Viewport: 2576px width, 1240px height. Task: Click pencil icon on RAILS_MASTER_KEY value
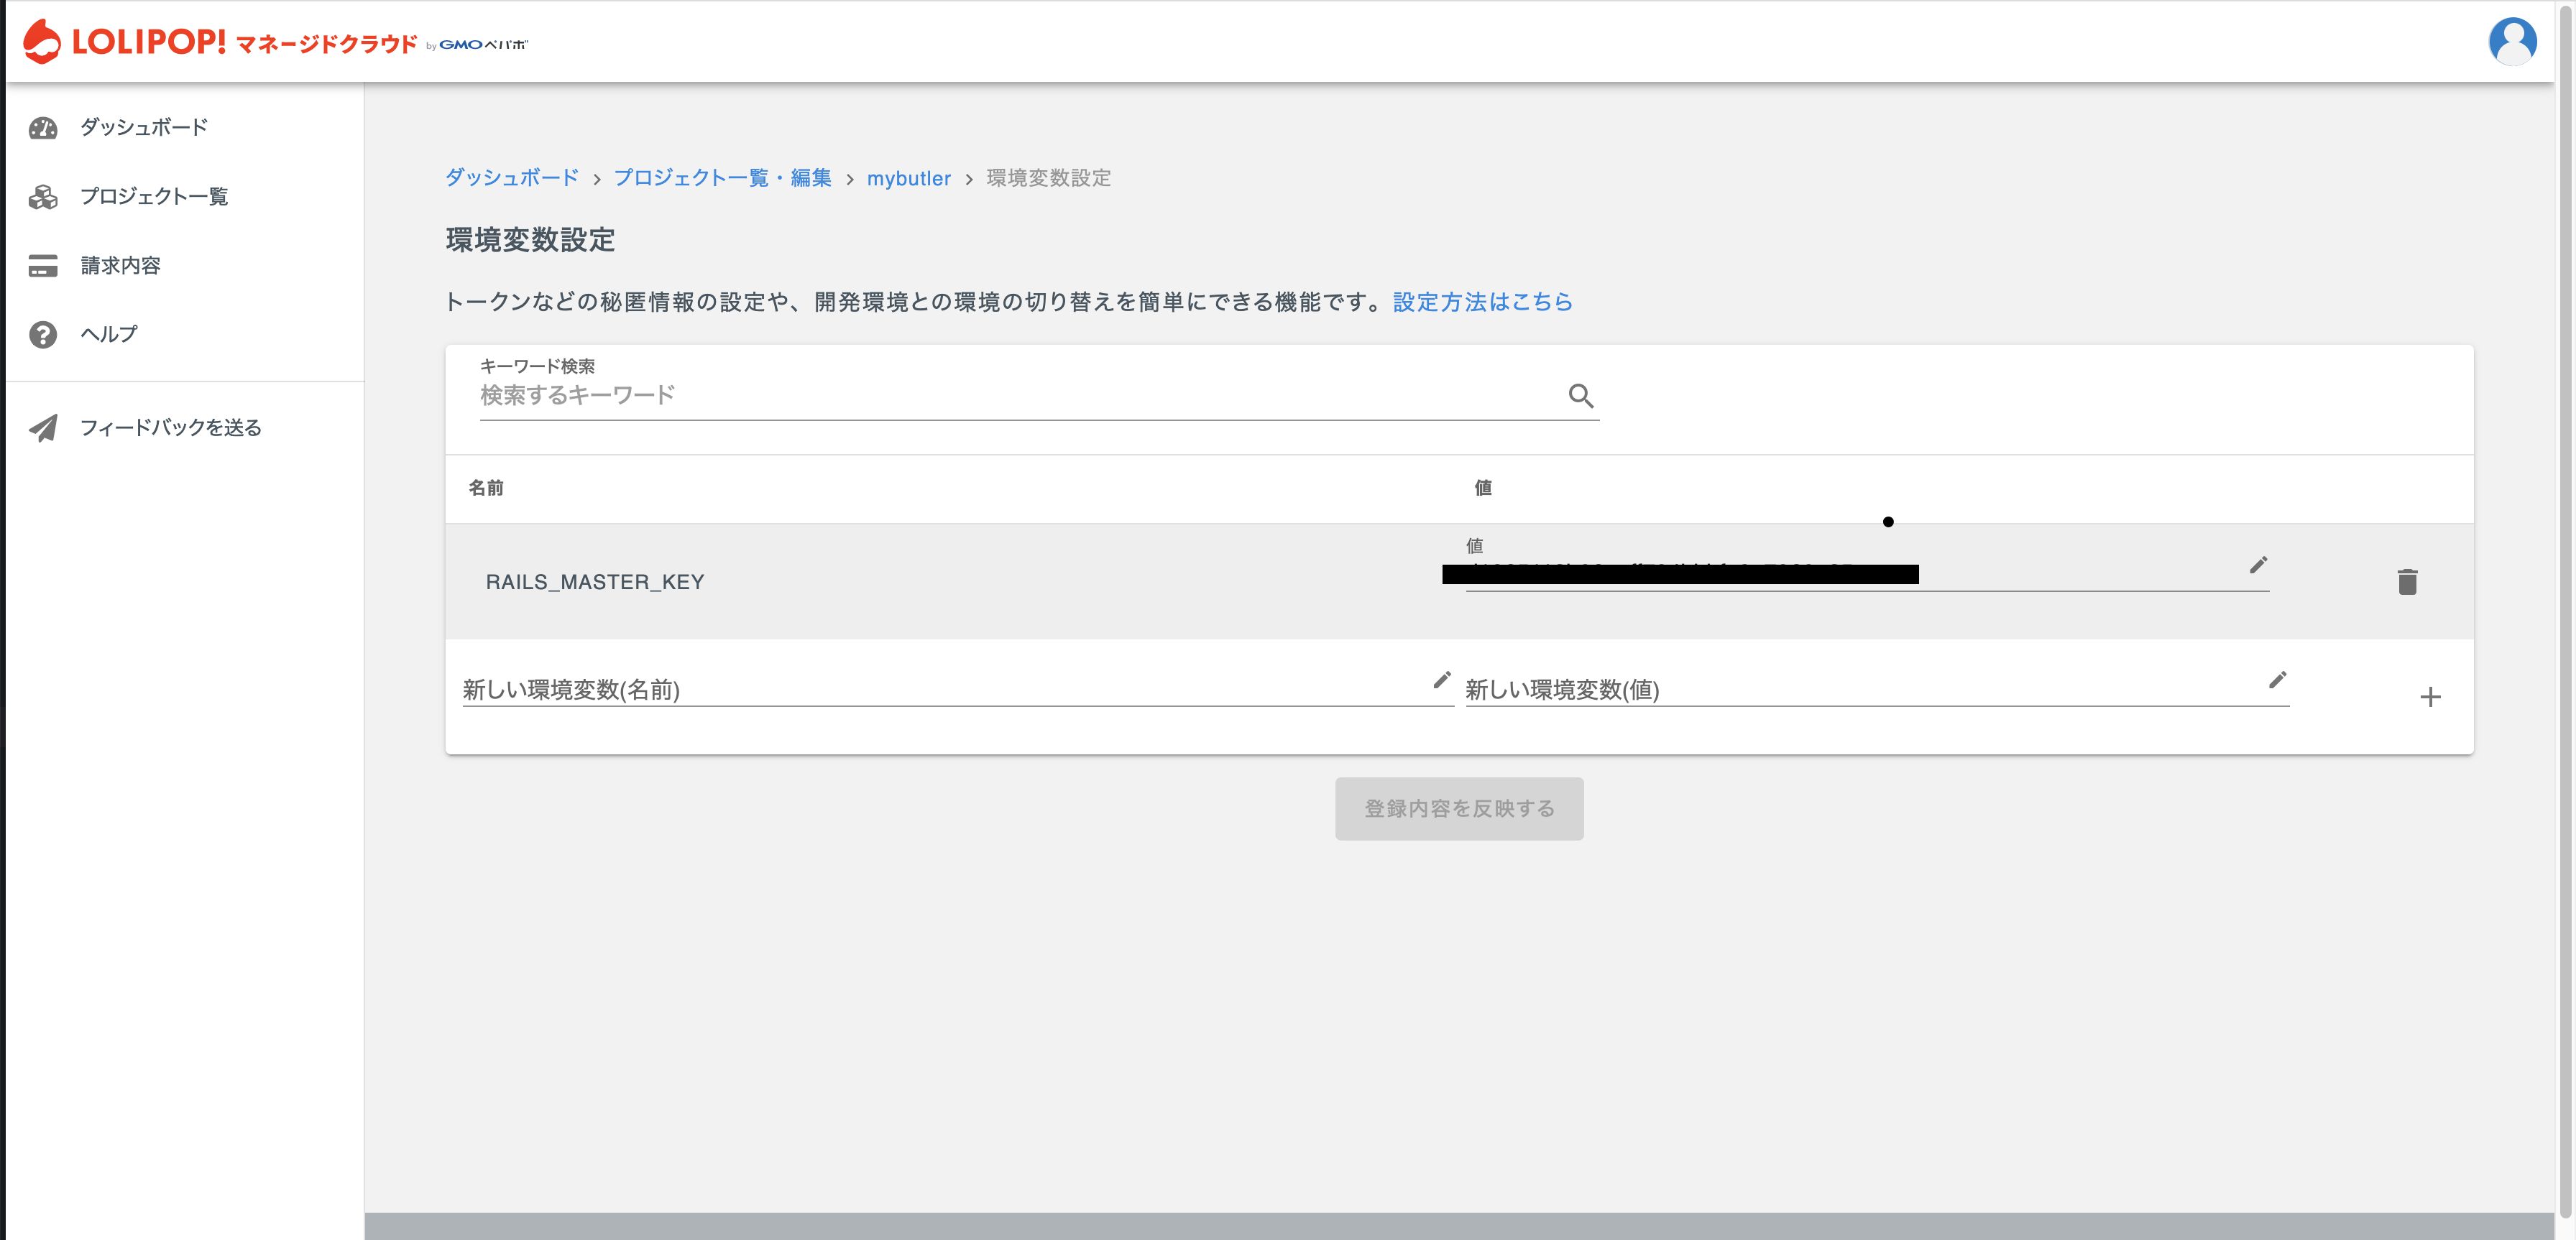click(x=2258, y=565)
